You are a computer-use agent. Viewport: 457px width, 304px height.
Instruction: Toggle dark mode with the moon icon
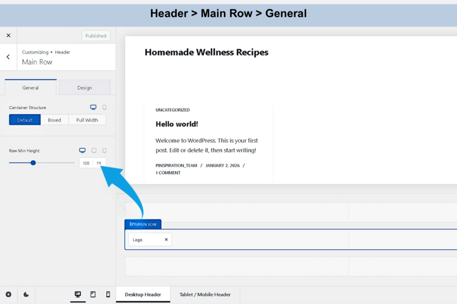[26, 294]
